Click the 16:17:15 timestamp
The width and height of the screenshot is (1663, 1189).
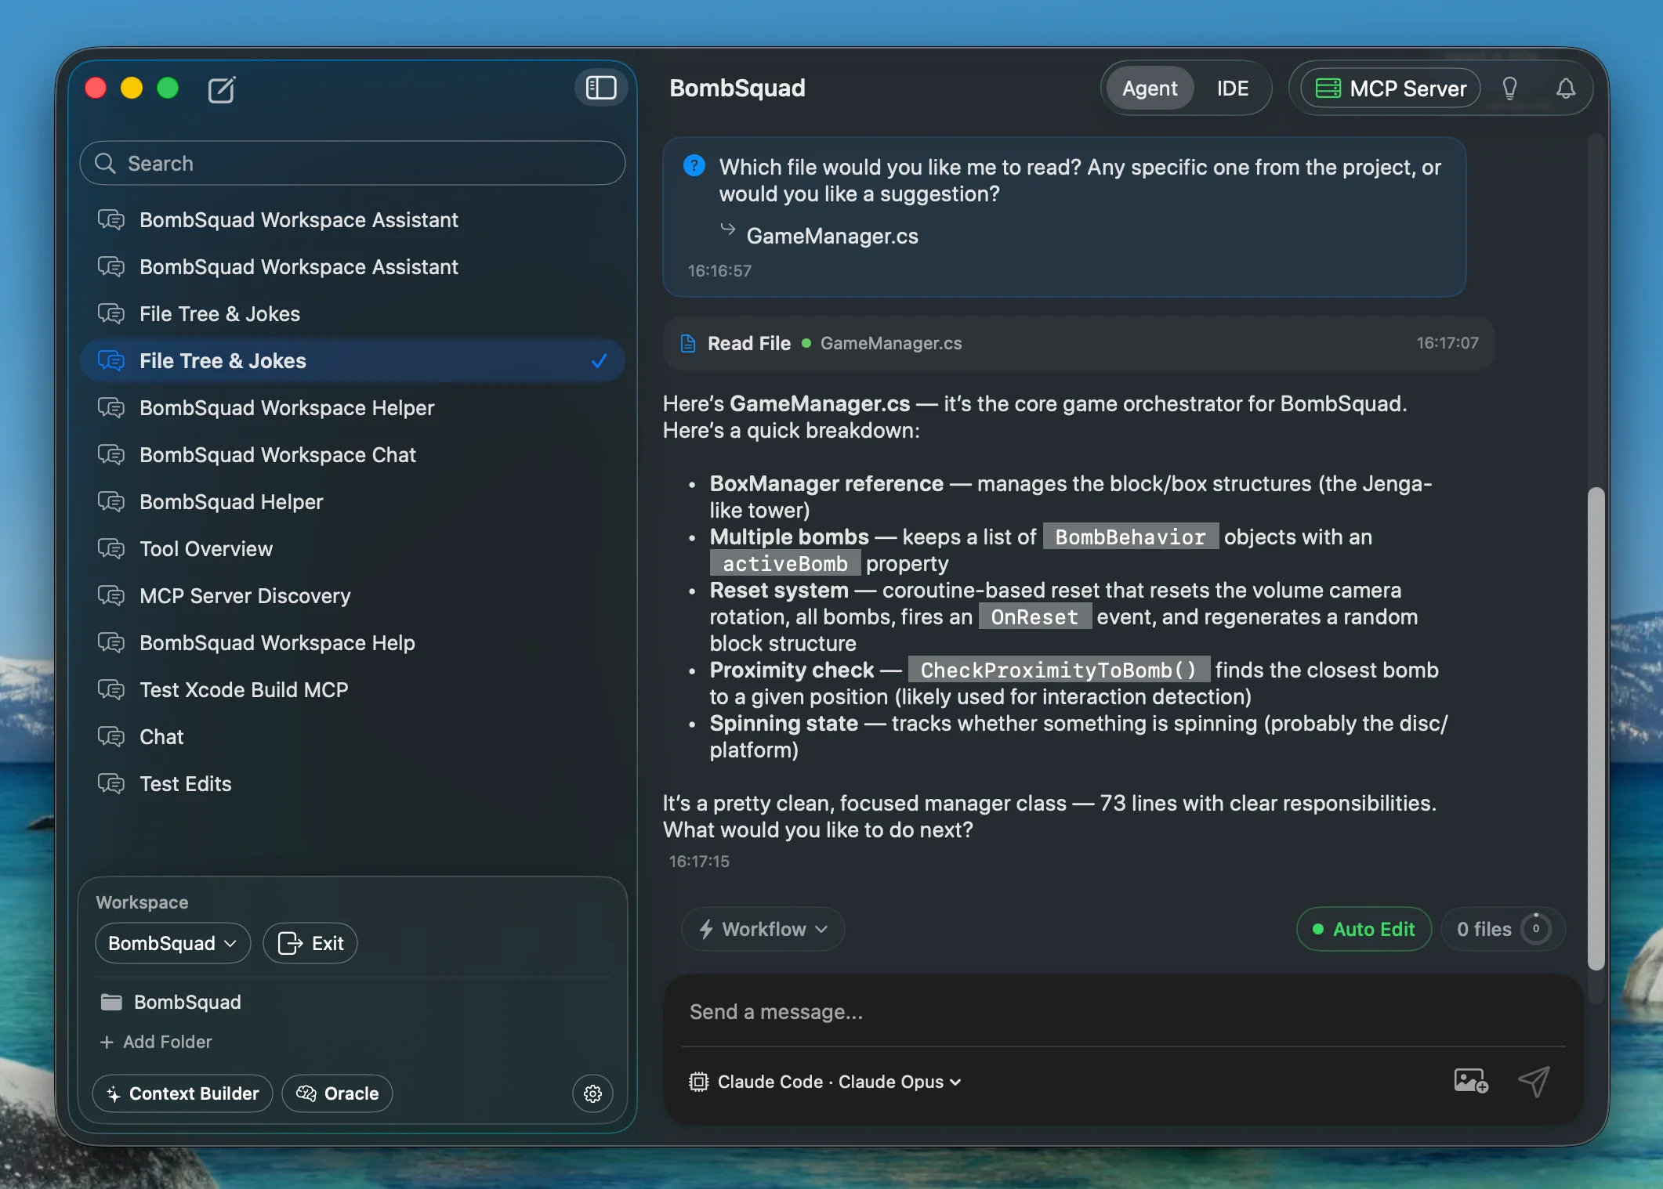pyautogui.click(x=699, y=861)
